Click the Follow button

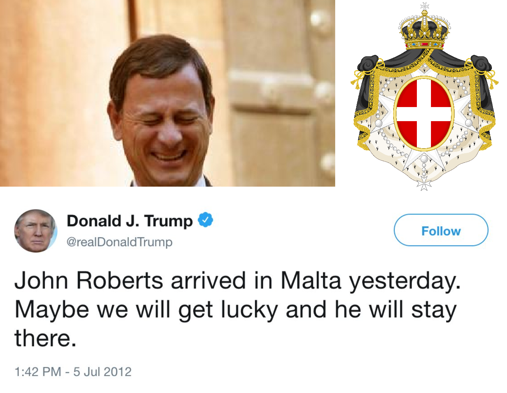pos(441,230)
